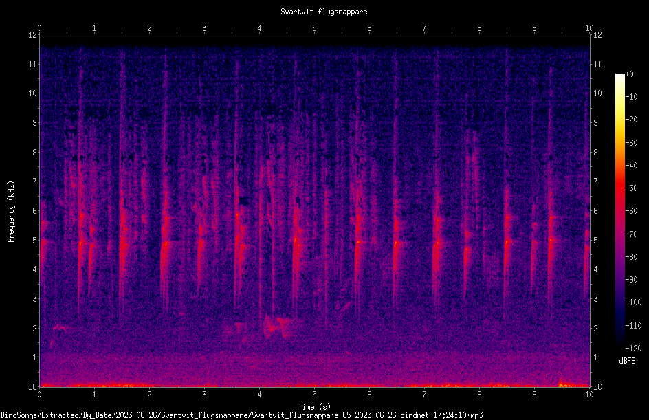Screen dimensions: 649x420
Task: Click the right '8' kHz tick label
Action: (595, 153)
